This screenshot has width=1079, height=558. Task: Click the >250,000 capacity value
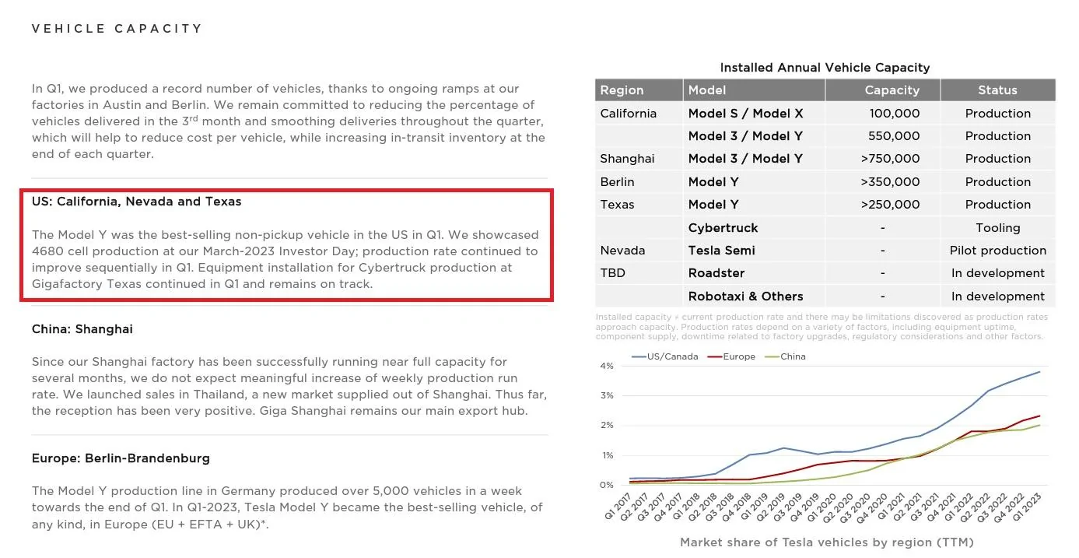tap(890, 205)
